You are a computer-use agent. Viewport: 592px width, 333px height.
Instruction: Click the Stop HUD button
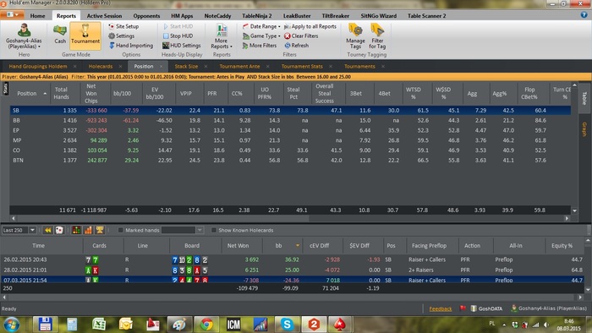[x=178, y=35]
